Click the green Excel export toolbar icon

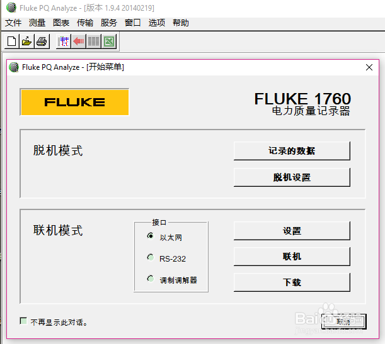click(109, 41)
